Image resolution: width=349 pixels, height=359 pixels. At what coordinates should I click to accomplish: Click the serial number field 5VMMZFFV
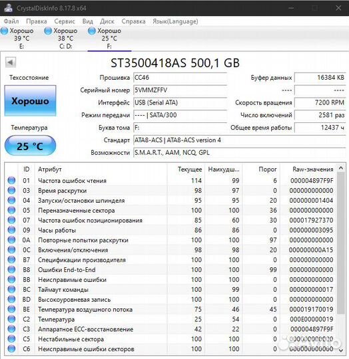[180, 90]
